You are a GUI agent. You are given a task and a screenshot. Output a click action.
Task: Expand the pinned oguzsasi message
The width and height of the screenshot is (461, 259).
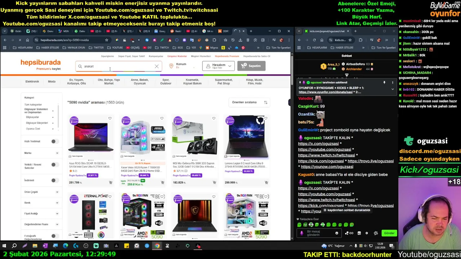[x=393, y=89]
